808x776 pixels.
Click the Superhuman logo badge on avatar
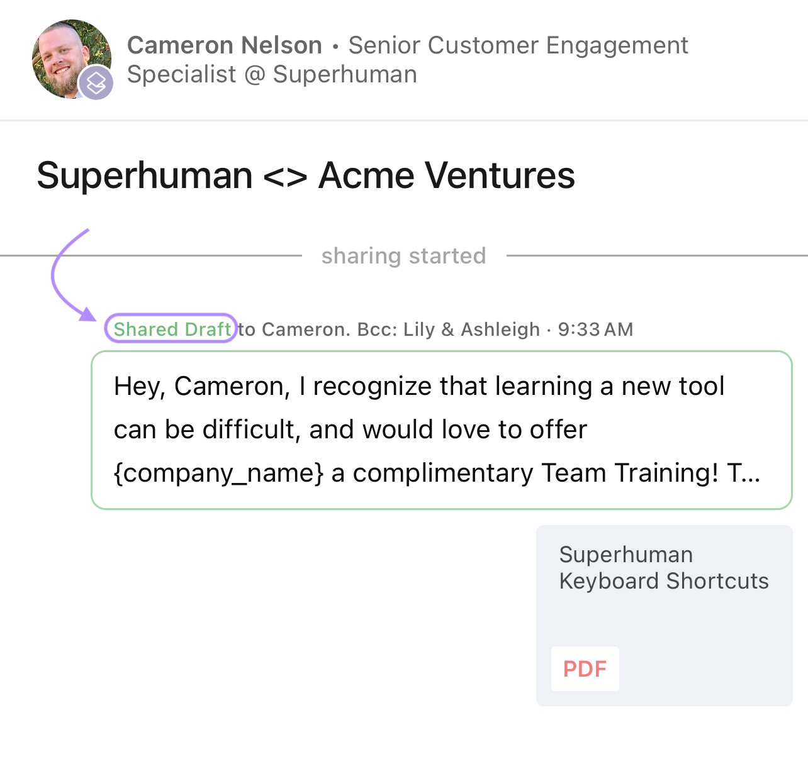pos(96,82)
